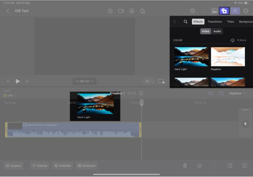Tap the Multicam button
This screenshot has width=253, height=177.
click(x=86, y=166)
